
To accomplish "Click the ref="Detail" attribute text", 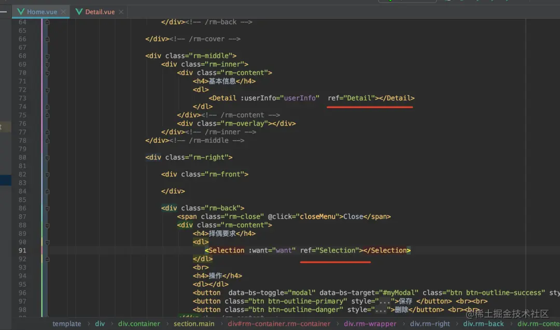I will [351, 98].
